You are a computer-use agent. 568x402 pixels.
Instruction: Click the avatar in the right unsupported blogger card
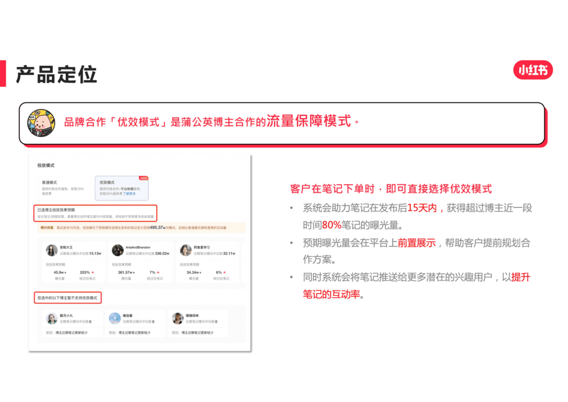point(178,318)
